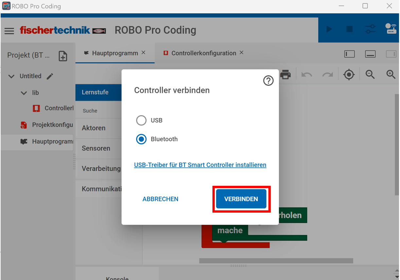400x280 pixels.
Task: Print the program workspace
Action: coord(285,75)
